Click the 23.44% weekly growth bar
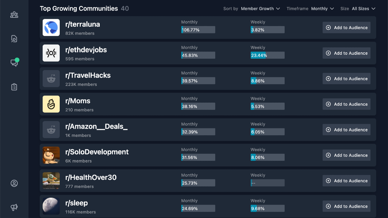Image resolution: width=388 pixels, height=218 pixels. point(268,55)
